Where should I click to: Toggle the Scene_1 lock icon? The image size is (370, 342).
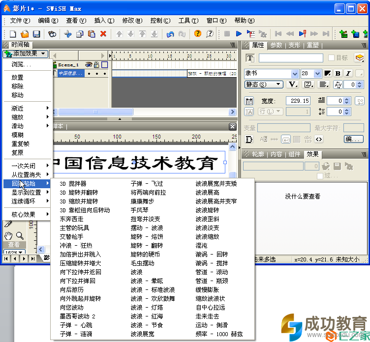pos(96,65)
